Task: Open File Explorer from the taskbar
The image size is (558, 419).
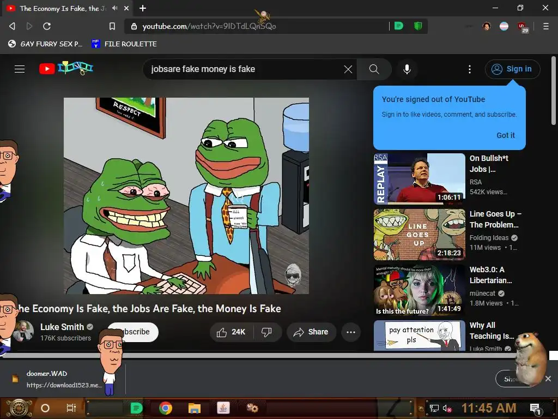Action: pyautogui.click(x=195, y=408)
